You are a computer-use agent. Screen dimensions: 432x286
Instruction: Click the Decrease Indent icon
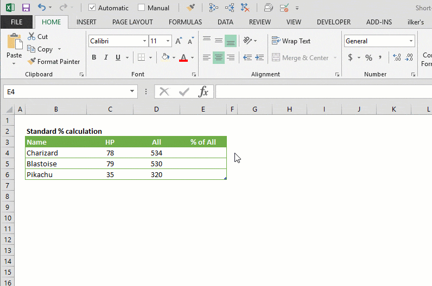click(247, 57)
